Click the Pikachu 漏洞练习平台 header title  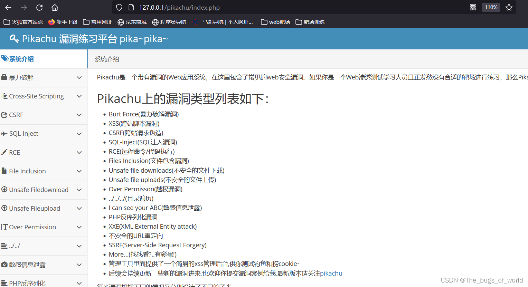point(95,39)
